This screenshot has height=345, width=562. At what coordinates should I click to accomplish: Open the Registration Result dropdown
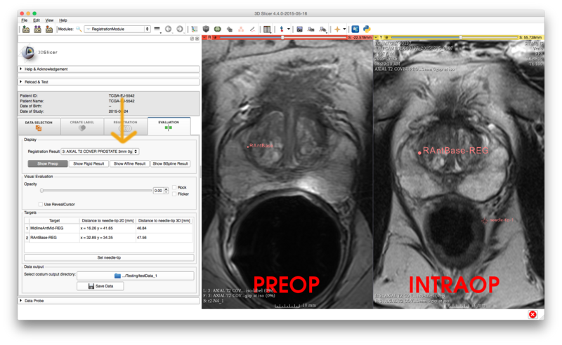pos(100,151)
